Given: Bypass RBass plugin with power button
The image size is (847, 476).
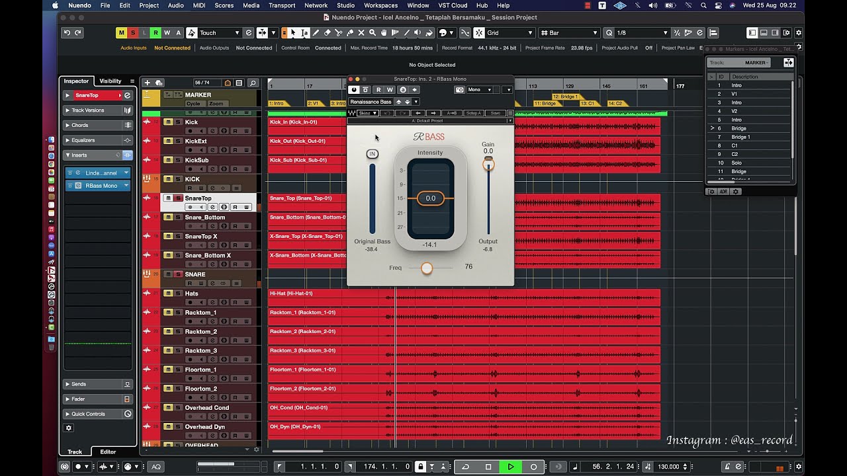Looking at the screenshot, I should click(x=354, y=90).
